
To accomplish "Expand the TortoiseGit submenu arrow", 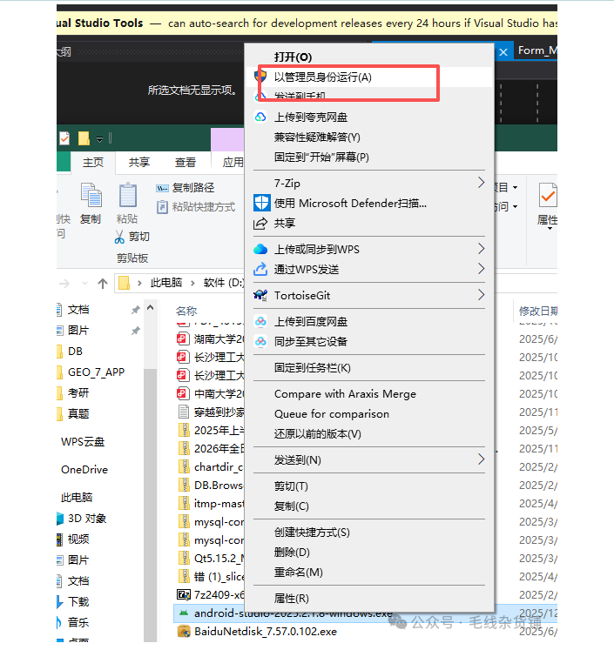I will coord(481,295).
